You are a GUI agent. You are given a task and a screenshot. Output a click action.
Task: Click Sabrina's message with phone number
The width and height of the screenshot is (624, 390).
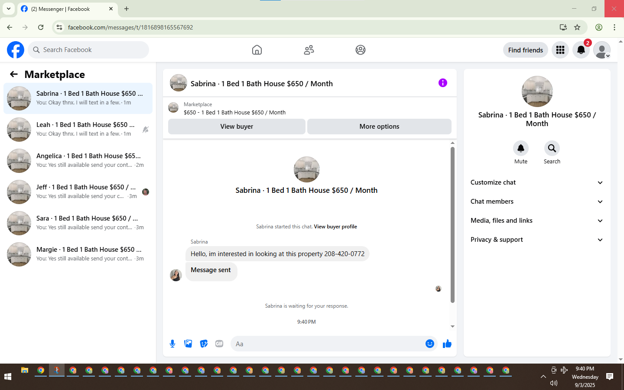coord(277,254)
